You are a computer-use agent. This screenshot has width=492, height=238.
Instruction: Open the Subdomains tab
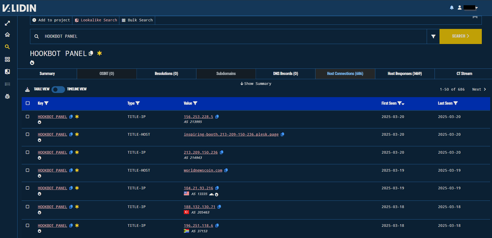pyautogui.click(x=226, y=74)
